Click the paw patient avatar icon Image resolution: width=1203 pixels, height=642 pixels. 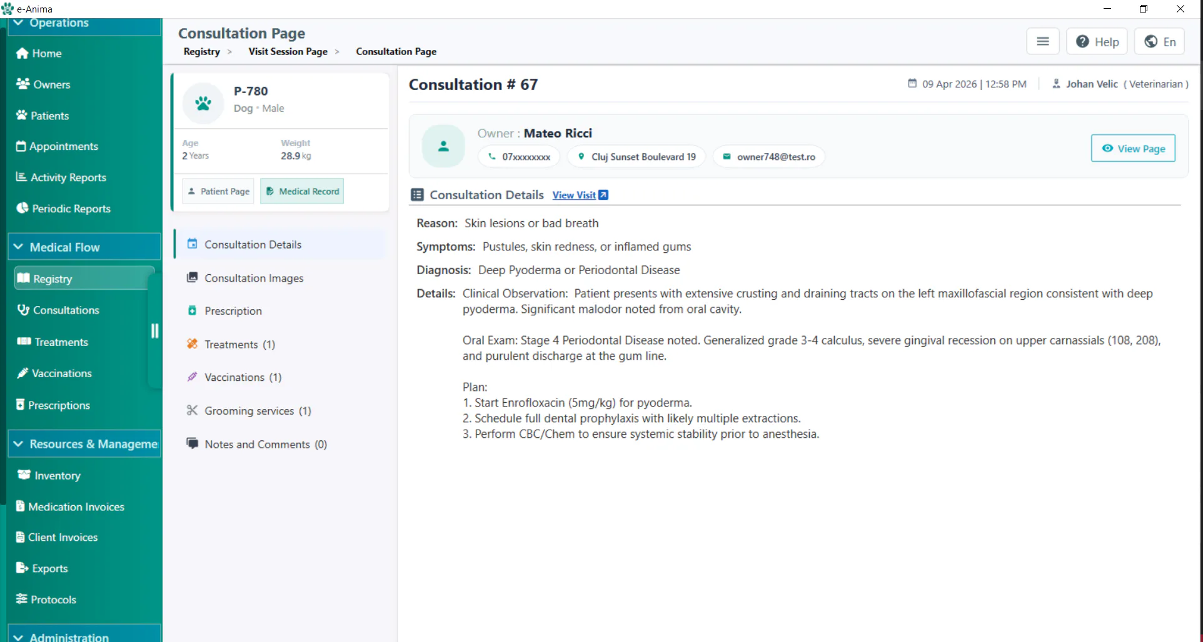203,103
